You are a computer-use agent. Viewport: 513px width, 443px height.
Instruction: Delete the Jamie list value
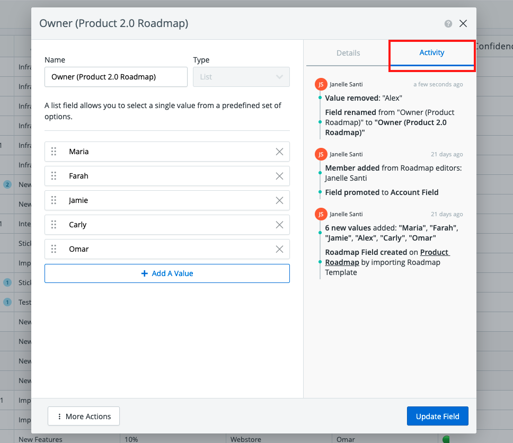pyautogui.click(x=279, y=200)
